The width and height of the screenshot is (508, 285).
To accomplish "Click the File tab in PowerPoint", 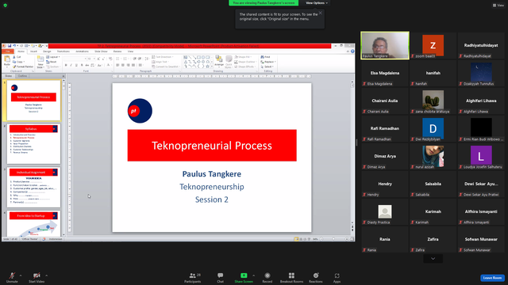I will 8,51.
